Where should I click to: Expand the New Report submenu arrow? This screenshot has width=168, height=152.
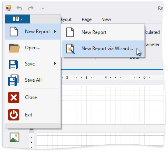(55, 32)
